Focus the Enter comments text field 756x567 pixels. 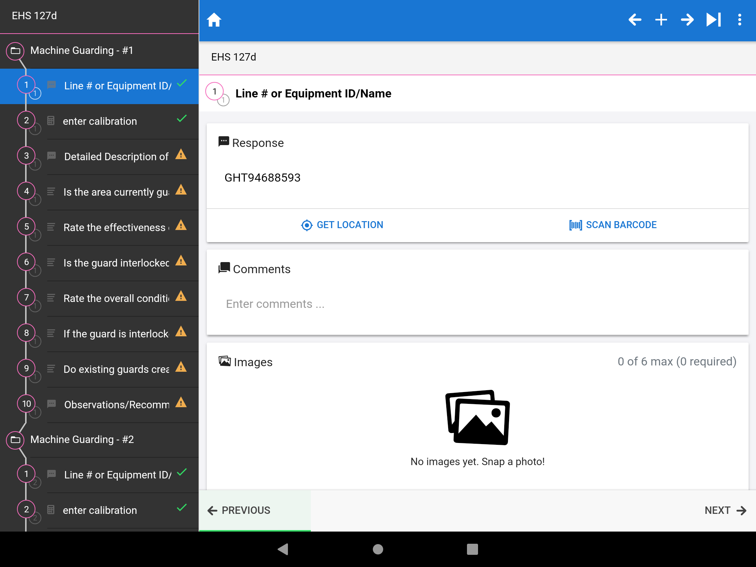pos(477,304)
